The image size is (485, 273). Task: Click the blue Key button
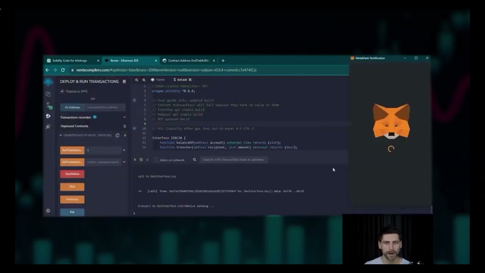click(72, 212)
